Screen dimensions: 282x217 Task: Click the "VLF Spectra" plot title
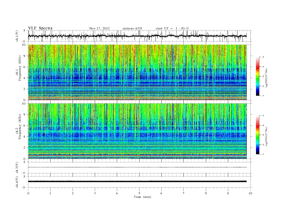(x=40, y=28)
